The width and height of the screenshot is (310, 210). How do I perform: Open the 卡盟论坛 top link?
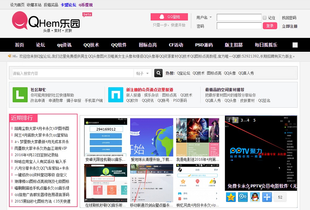[69, 5]
